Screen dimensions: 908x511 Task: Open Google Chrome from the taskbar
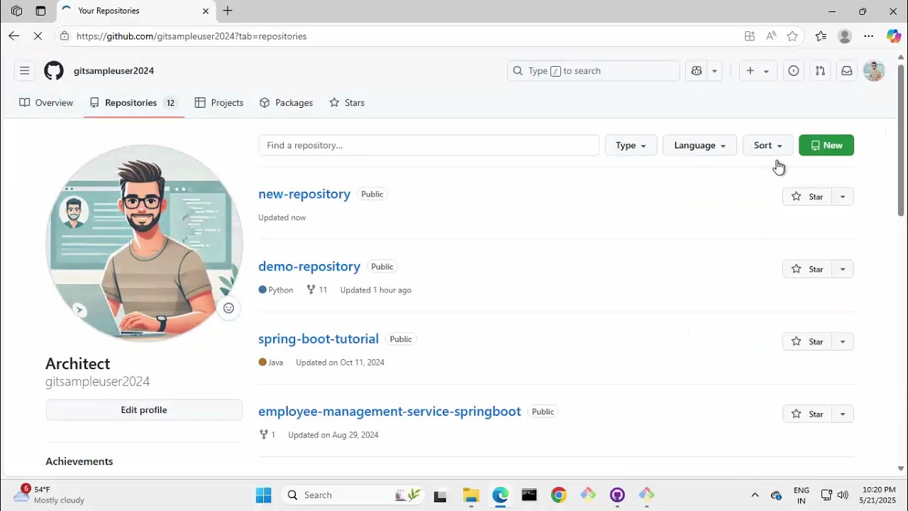(x=558, y=495)
